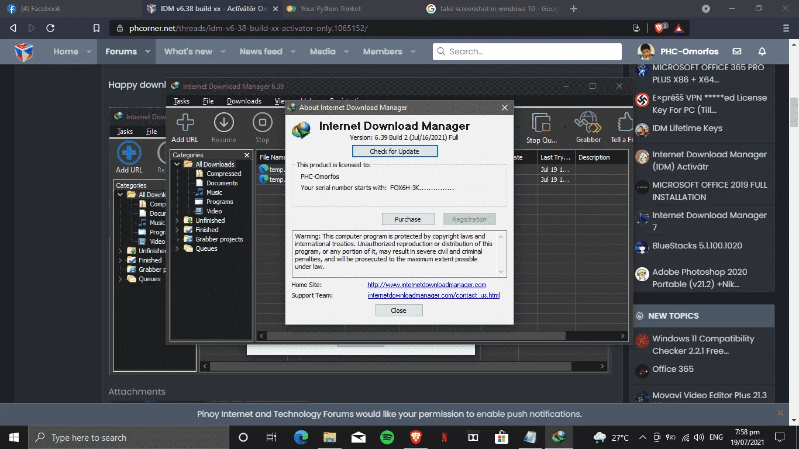Open the Grabber tool in IDM toolbar
Image resolution: width=799 pixels, height=449 pixels.
coord(588,122)
